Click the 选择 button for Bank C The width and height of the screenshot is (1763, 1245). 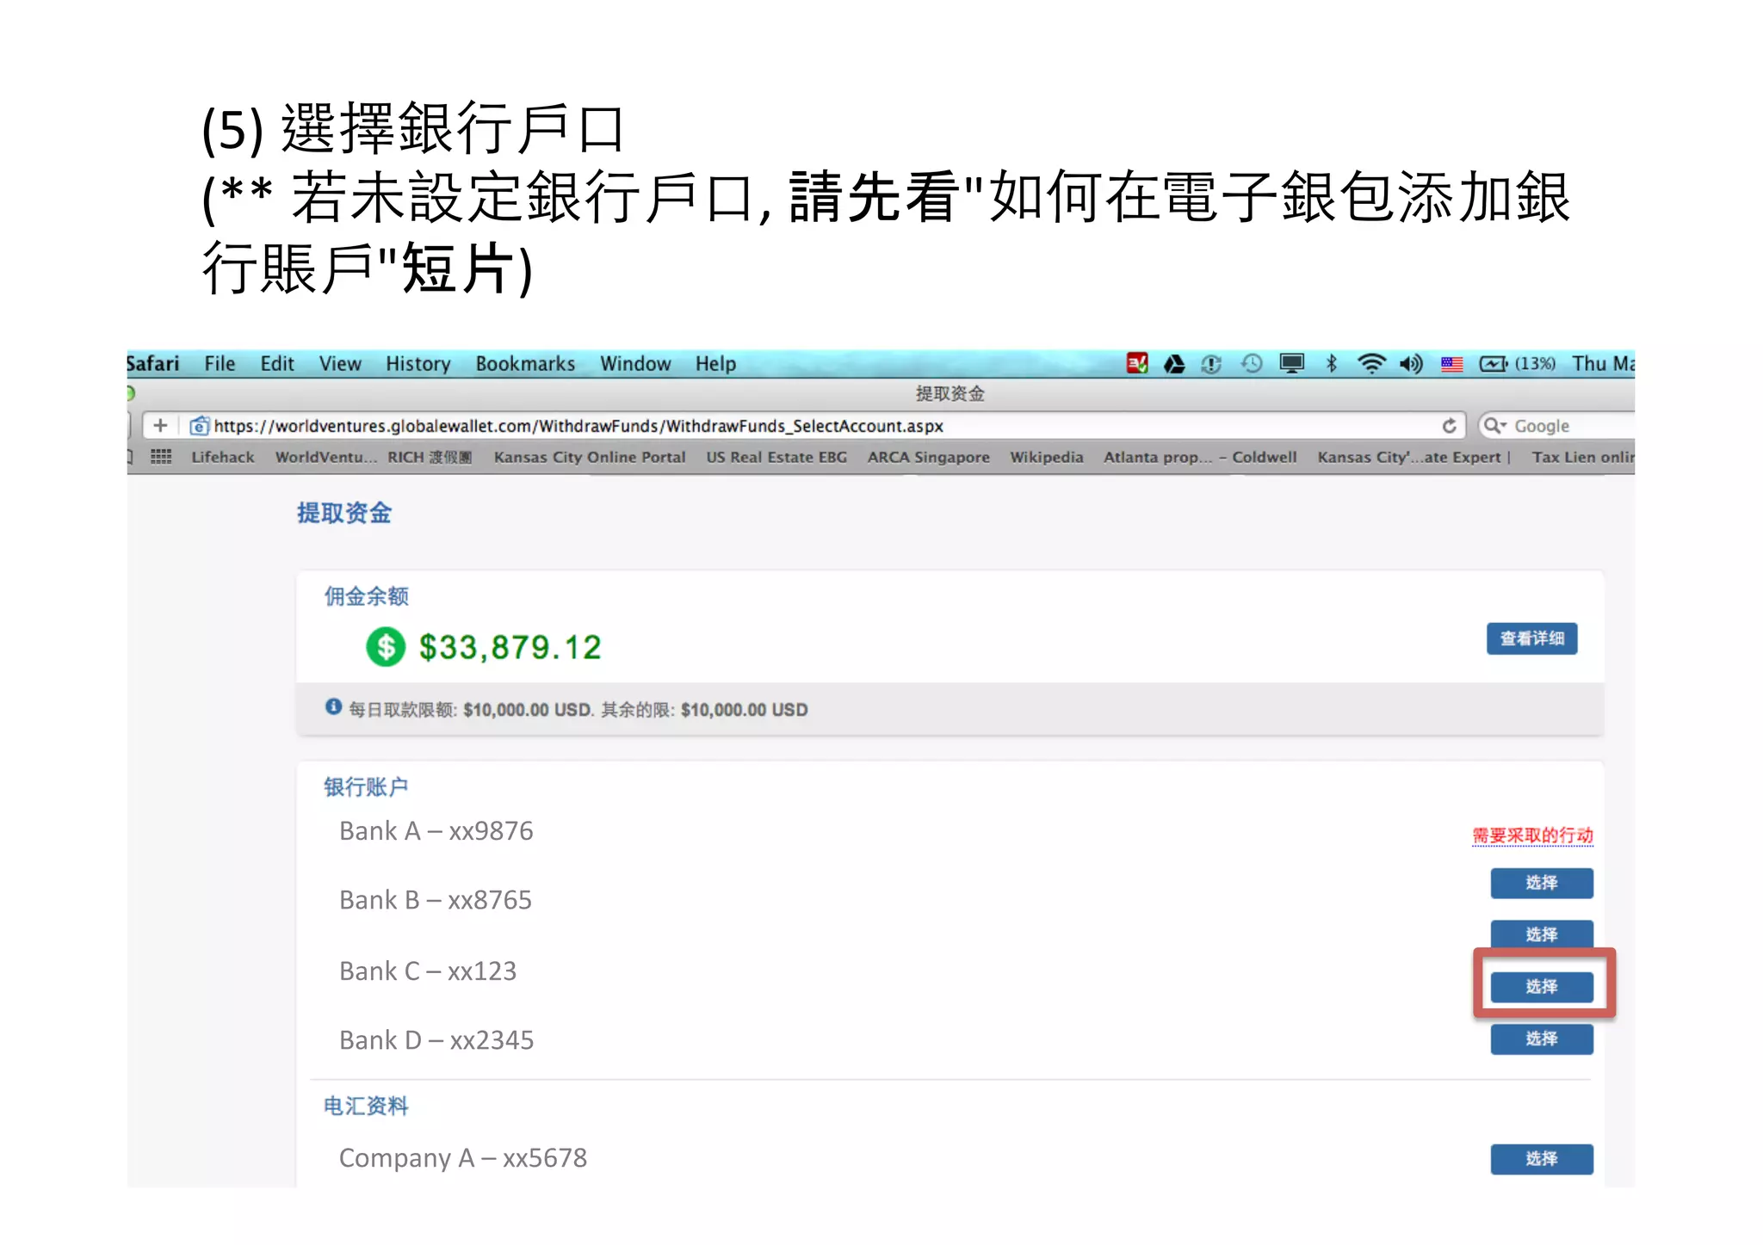point(1542,987)
